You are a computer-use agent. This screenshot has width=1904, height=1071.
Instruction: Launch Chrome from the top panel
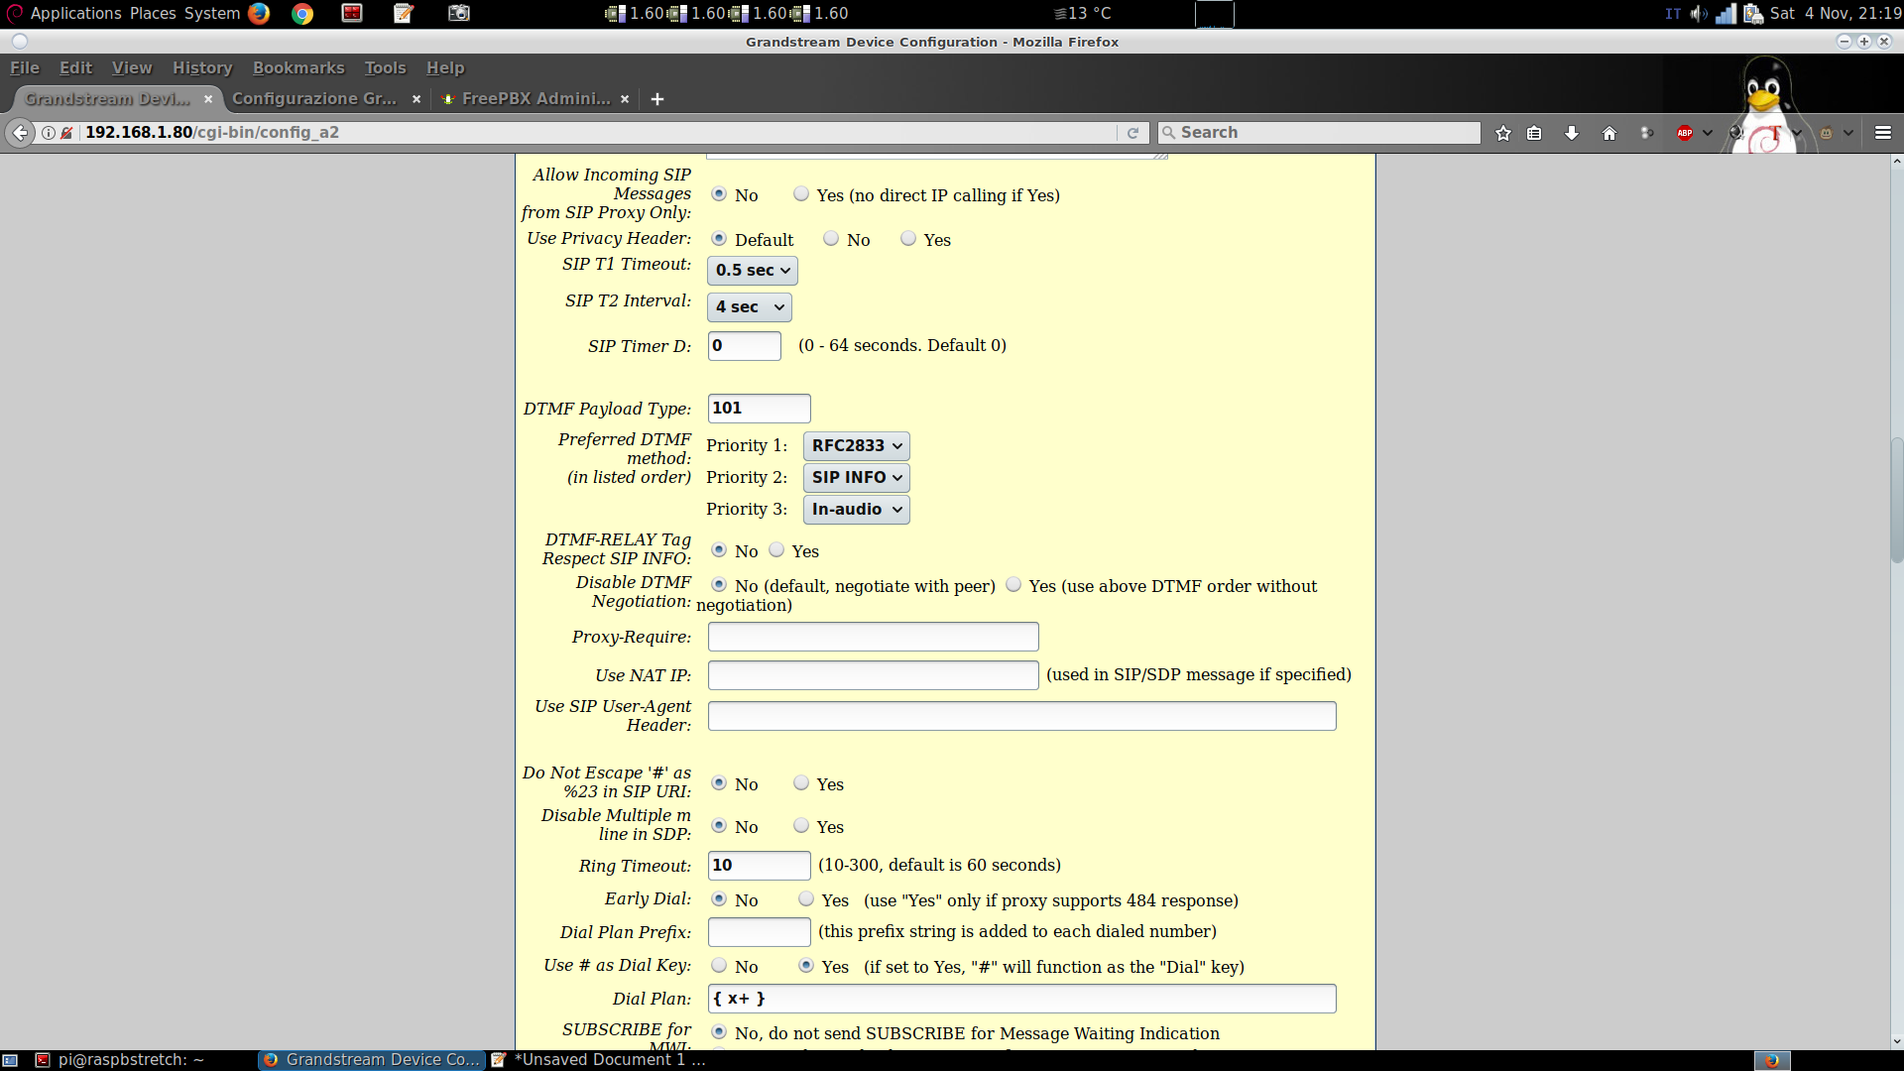302,13
